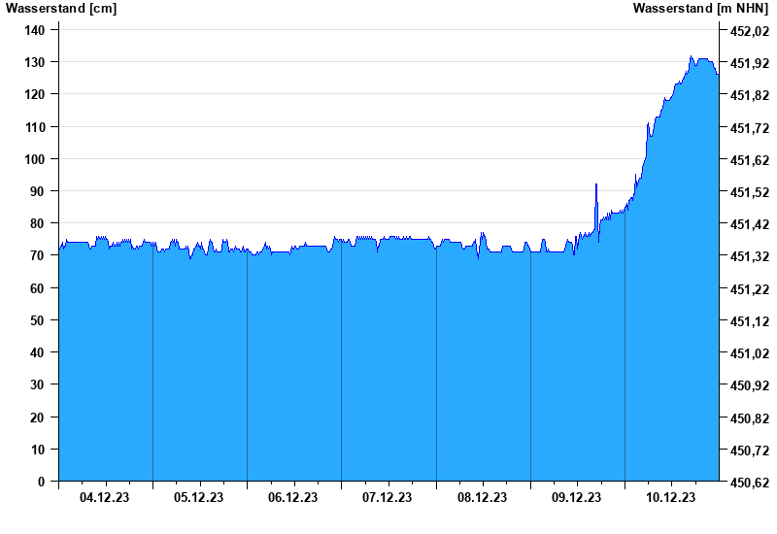777x534 pixels.
Task: Click the 06.12.23 date on the x-axis
Action: pos(293,497)
